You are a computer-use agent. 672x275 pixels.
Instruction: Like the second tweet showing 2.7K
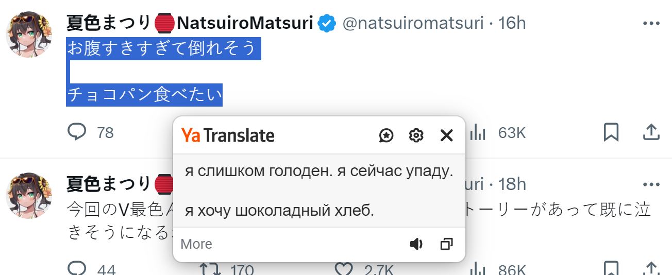pos(364,269)
